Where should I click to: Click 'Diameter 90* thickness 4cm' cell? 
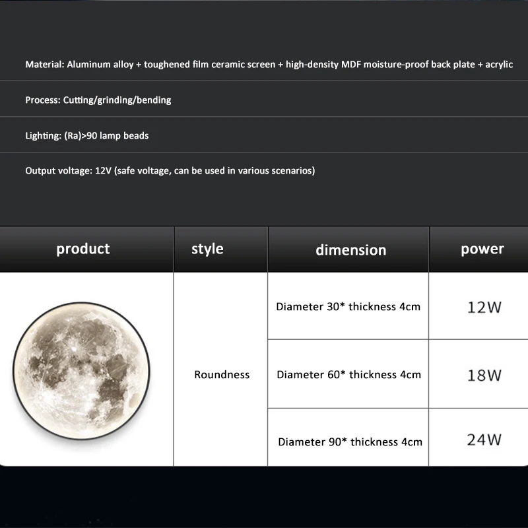350,442
